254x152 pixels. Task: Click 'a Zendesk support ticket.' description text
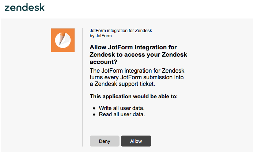(121, 84)
